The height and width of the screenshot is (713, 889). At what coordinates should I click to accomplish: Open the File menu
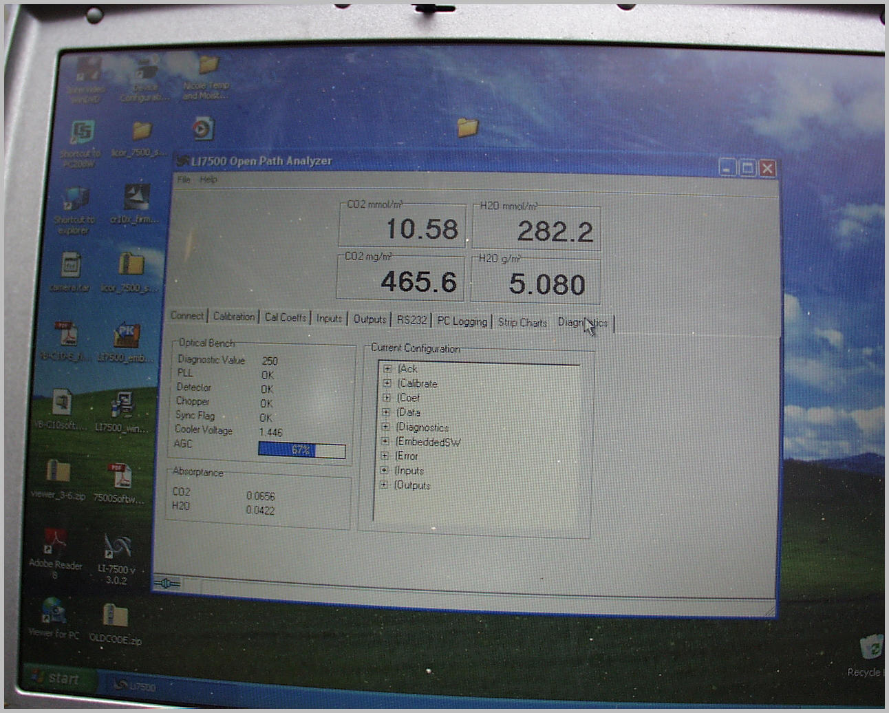tap(184, 180)
